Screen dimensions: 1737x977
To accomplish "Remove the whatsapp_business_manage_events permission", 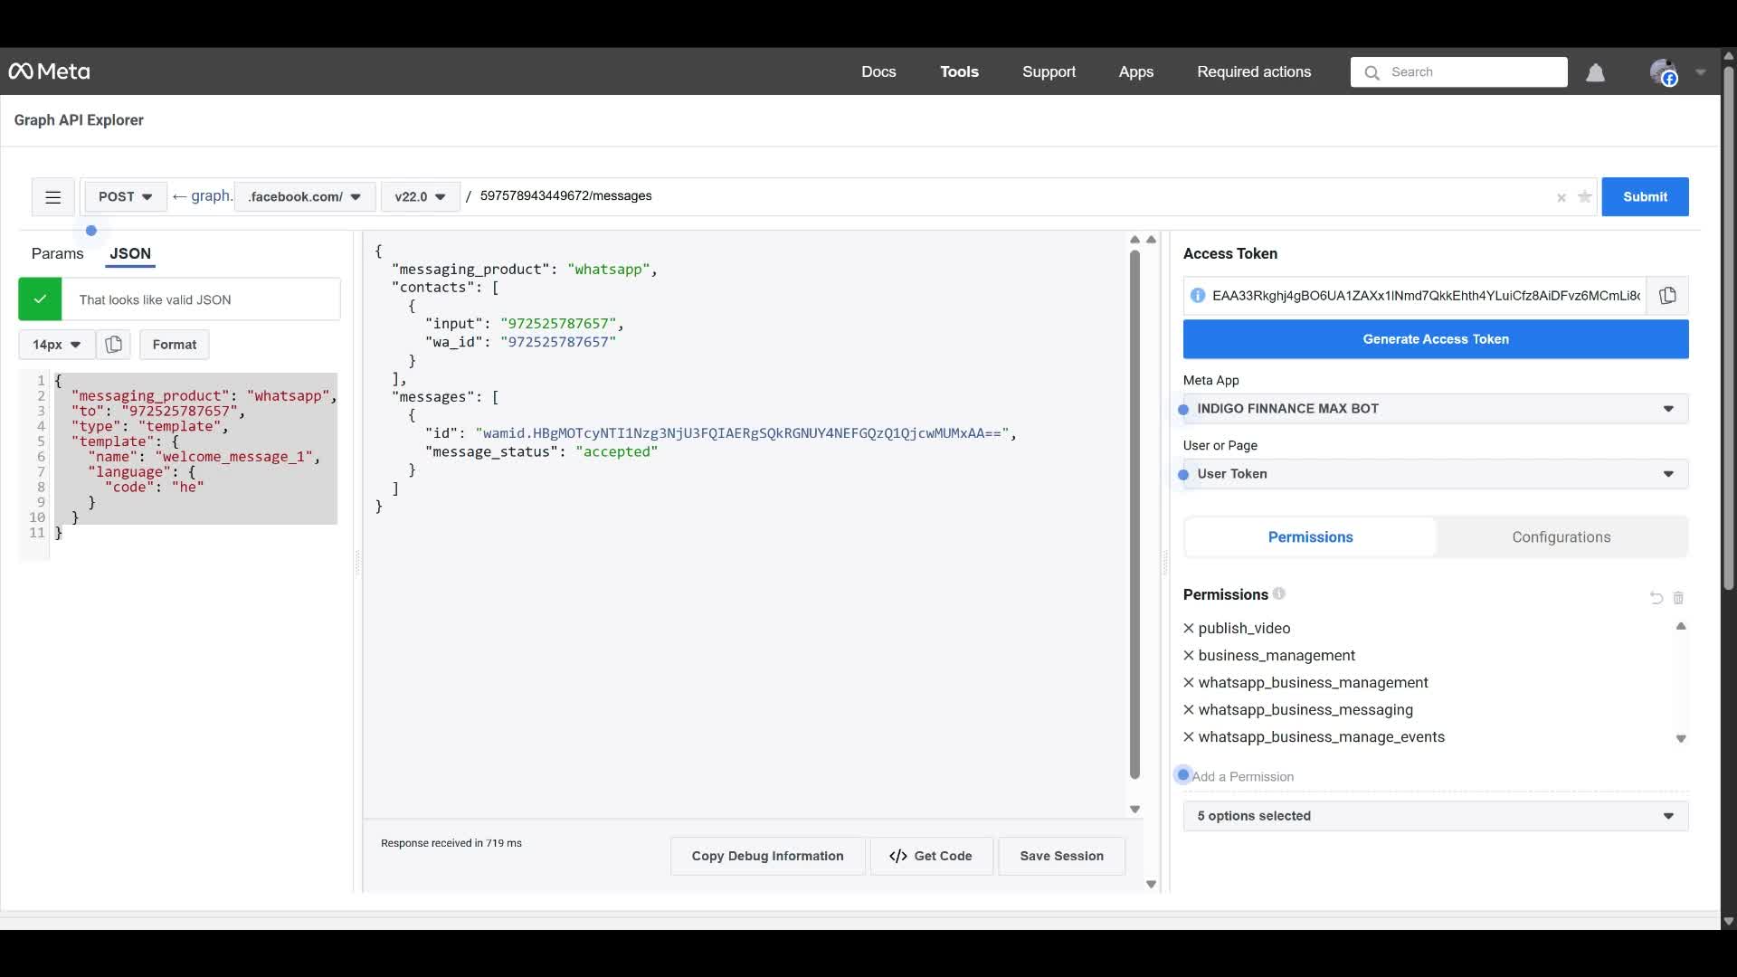I will [1189, 736].
